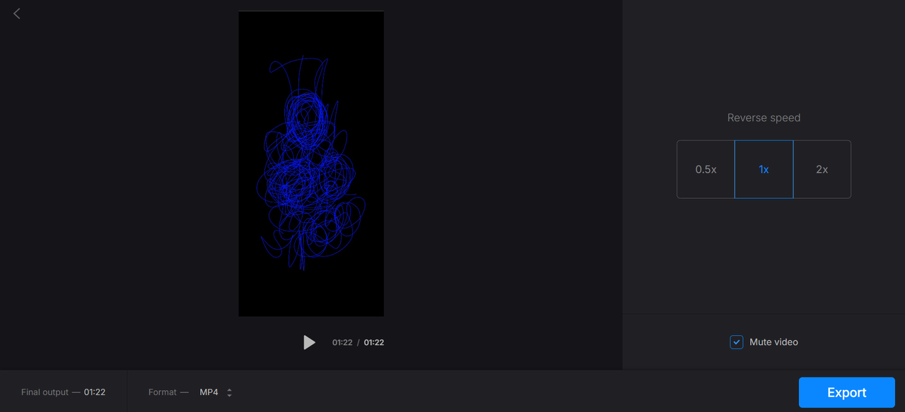905x412 pixels.
Task: Uncheck the Mute video checkbox
Action: click(x=737, y=342)
